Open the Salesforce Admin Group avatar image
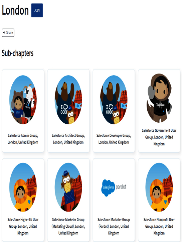The height and width of the screenshot is (244, 183). pyautogui.click(x=23, y=100)
